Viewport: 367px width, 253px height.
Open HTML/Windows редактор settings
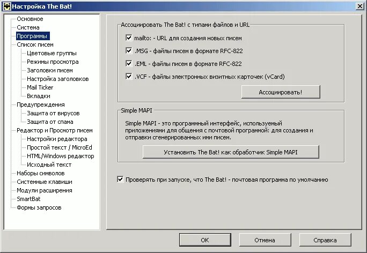click(61, 156)
